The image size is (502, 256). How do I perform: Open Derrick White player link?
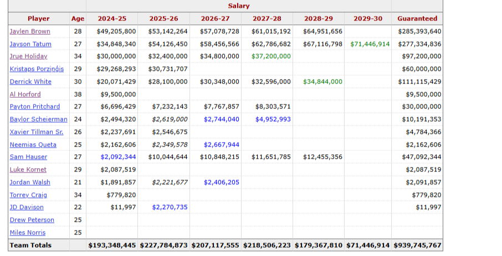tap(30, 81)
